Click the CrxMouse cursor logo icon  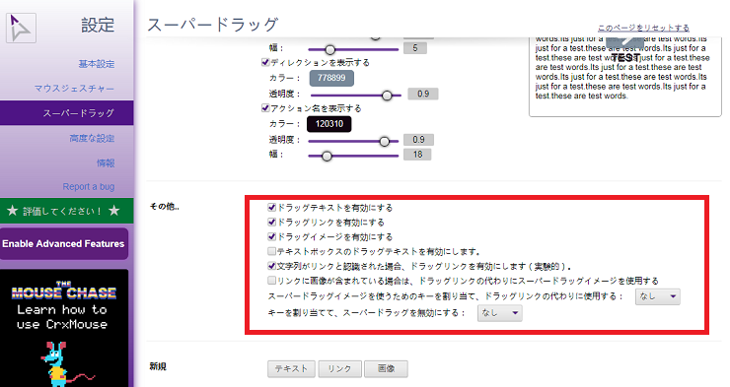pyautogui.click(x=21, y=28)
